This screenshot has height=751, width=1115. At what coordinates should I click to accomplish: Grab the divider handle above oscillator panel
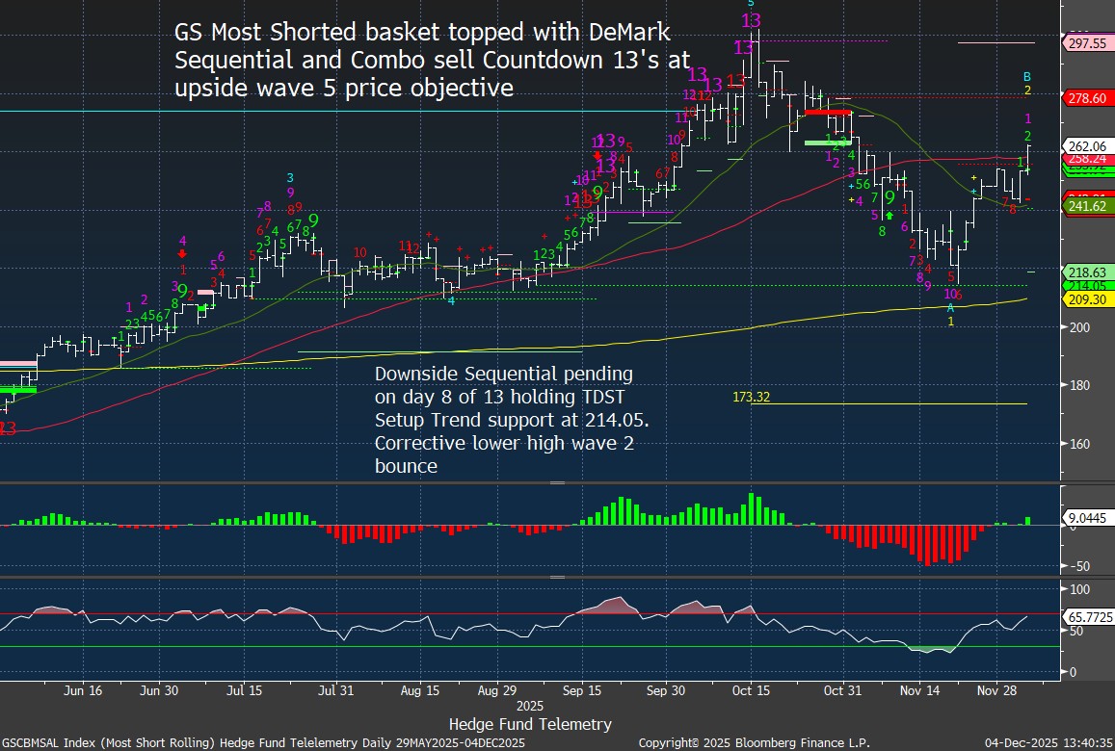[x=557, y=578]
